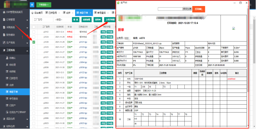The width and height of the screenshot is (256, 129).
Task: Switch to the 后台首页 tab
Action: [x=40, y=13]
